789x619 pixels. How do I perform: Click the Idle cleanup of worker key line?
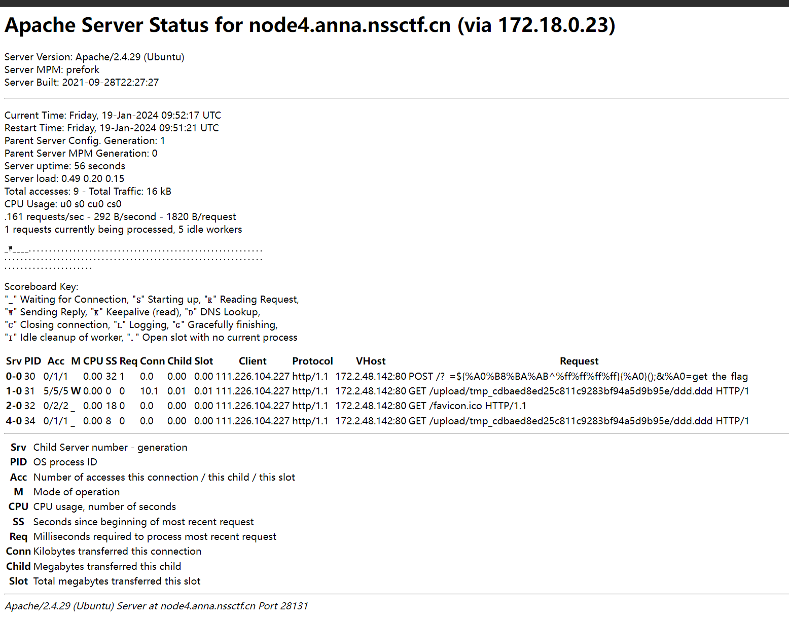[x=151, y=337]
